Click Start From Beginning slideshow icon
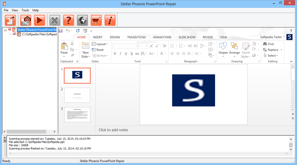The image size is (297, 165). [85, 31]
